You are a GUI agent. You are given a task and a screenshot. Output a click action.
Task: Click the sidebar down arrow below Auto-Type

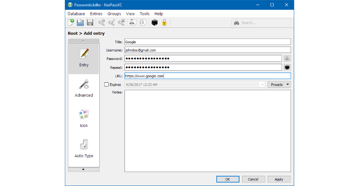[x=83, y=170]
